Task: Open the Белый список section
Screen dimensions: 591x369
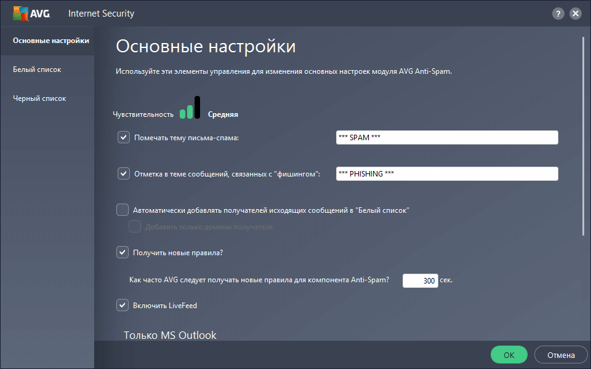Action: (37, 69)
